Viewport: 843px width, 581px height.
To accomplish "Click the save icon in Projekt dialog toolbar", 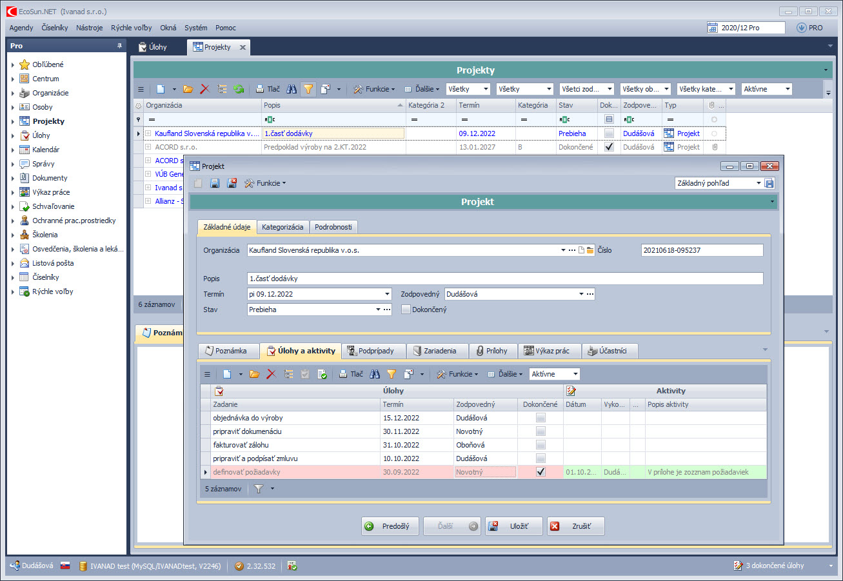I will [215, 183].
